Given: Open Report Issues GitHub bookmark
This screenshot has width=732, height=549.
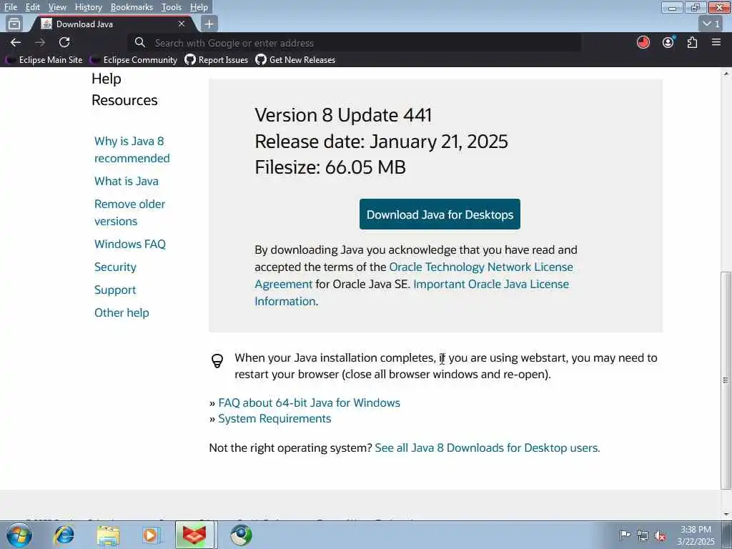Looking at the screenshot, I should (x=217, y=60).
